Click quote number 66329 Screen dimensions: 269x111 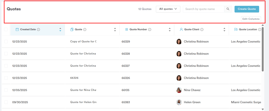pos(126,41)
